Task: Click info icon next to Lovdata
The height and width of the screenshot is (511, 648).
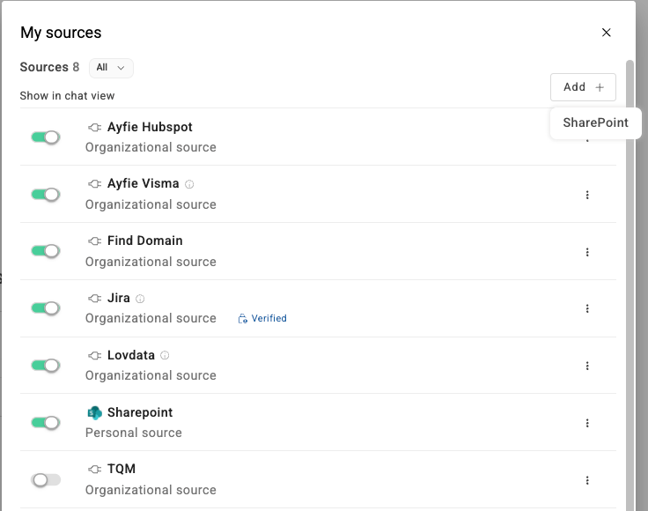Action: pos(165,356)
